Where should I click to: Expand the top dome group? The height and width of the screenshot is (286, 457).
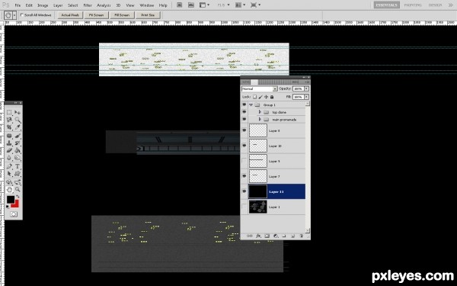point(260,112)
